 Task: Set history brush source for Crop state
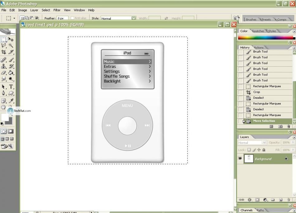pyautogui.click(x=241, y=92)
